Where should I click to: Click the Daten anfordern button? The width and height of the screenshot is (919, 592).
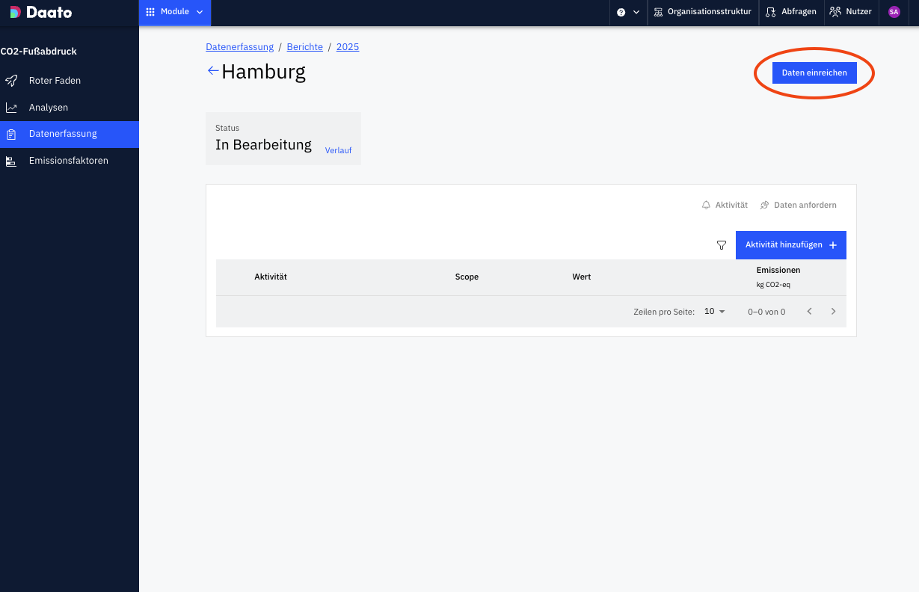[799, 205]
